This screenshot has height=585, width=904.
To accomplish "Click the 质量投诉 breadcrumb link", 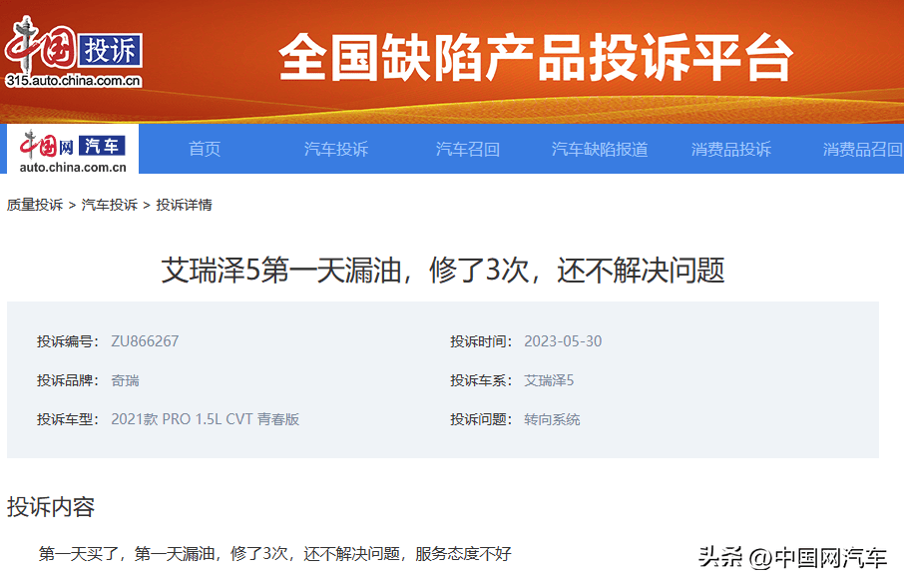I will click(x=35, y=205).
